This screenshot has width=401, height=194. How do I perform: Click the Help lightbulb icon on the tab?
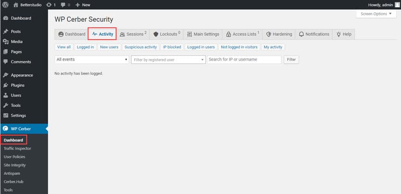[x=339, y=34]
